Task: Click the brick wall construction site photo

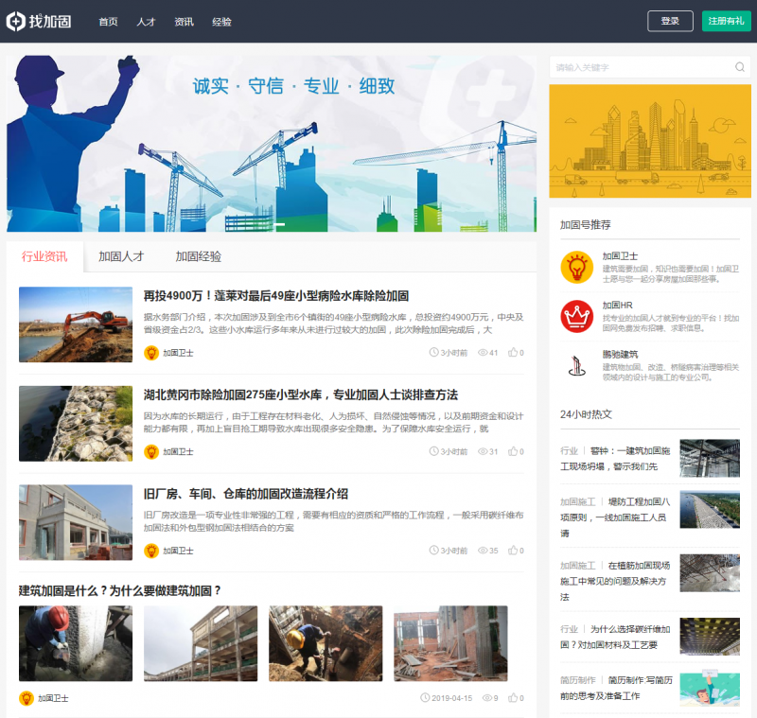Action: tap(451, 643)
